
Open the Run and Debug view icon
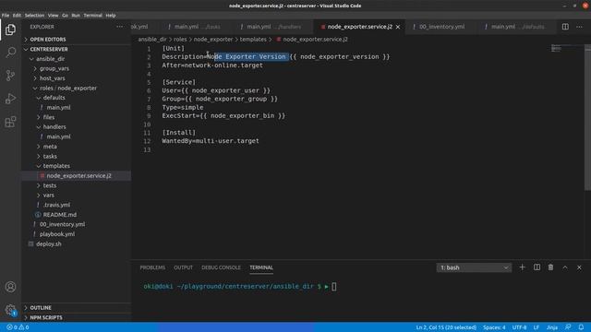click(10, 99)
